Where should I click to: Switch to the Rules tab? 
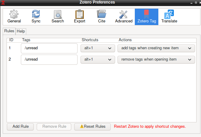coord(9,31)
